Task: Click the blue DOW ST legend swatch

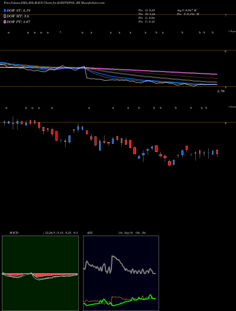Action: (5, 10)
